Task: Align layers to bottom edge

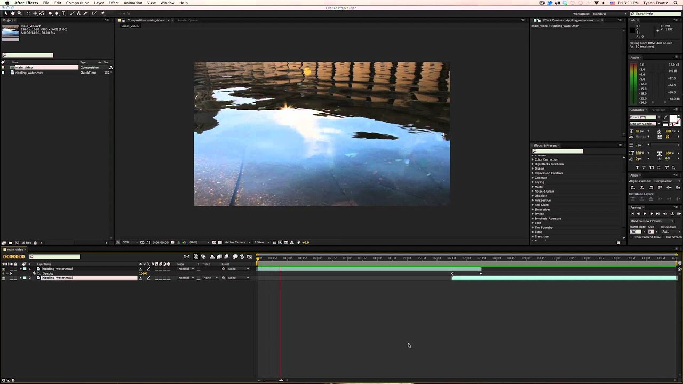Action: click(678, 187)
